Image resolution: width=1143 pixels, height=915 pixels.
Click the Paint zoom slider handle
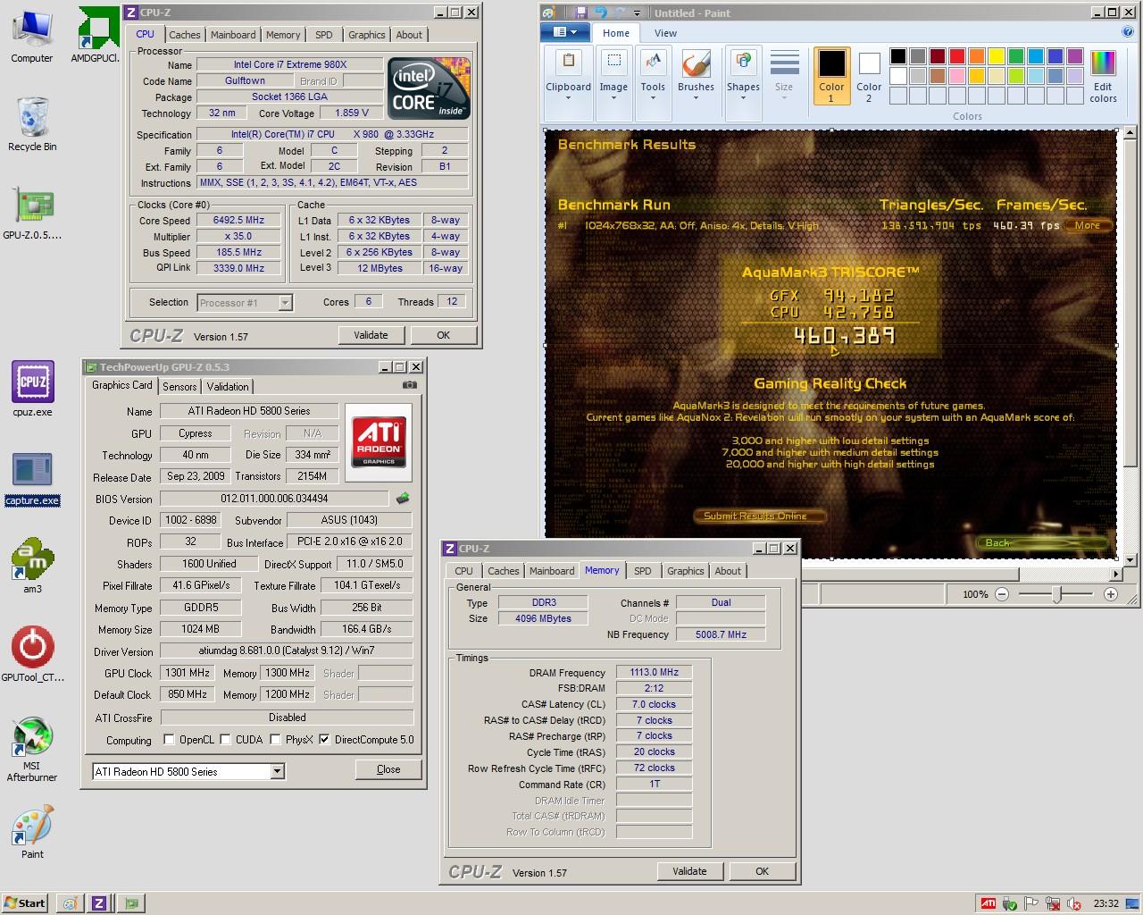1057,594
